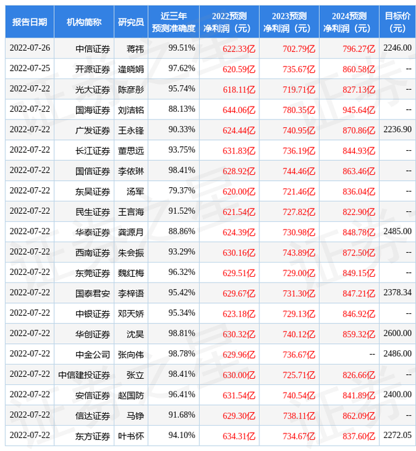Click 2022 forecast value 630.00亿
Viewport: 416px width, 451px height.
coord(239,375)
